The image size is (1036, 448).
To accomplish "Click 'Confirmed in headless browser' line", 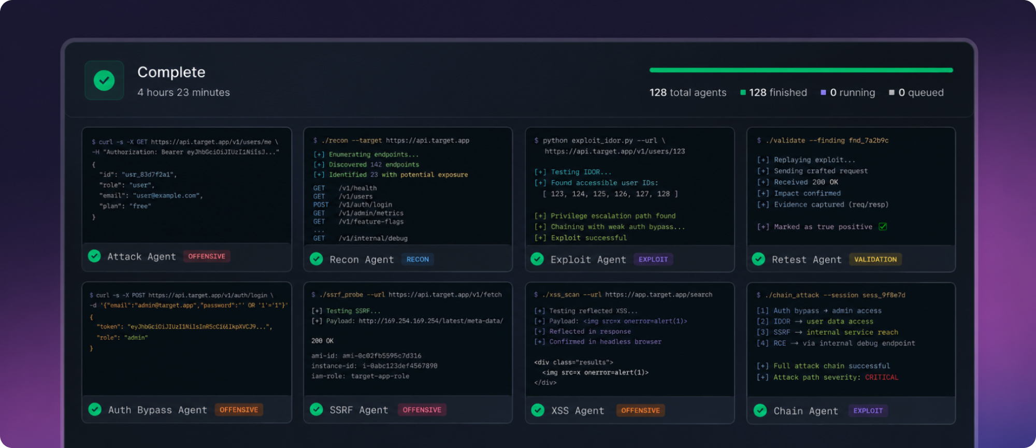I will tap(598, 342).
